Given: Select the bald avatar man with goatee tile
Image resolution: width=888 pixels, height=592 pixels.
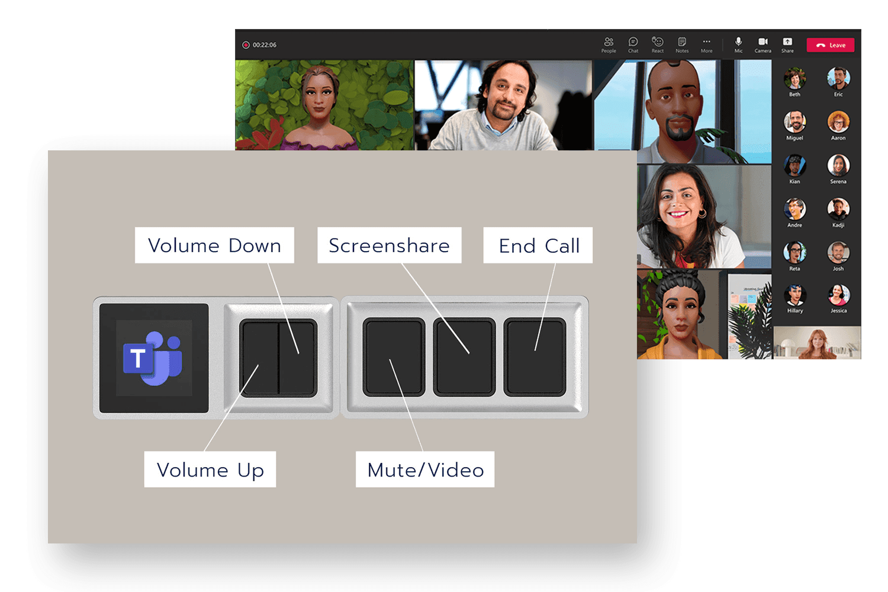Looking at the screenshot, I should coord(683,111).
